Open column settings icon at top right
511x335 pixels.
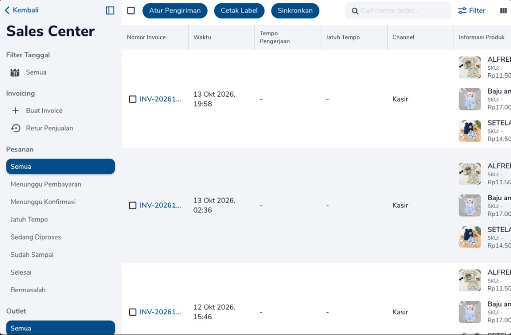[503, 11]
